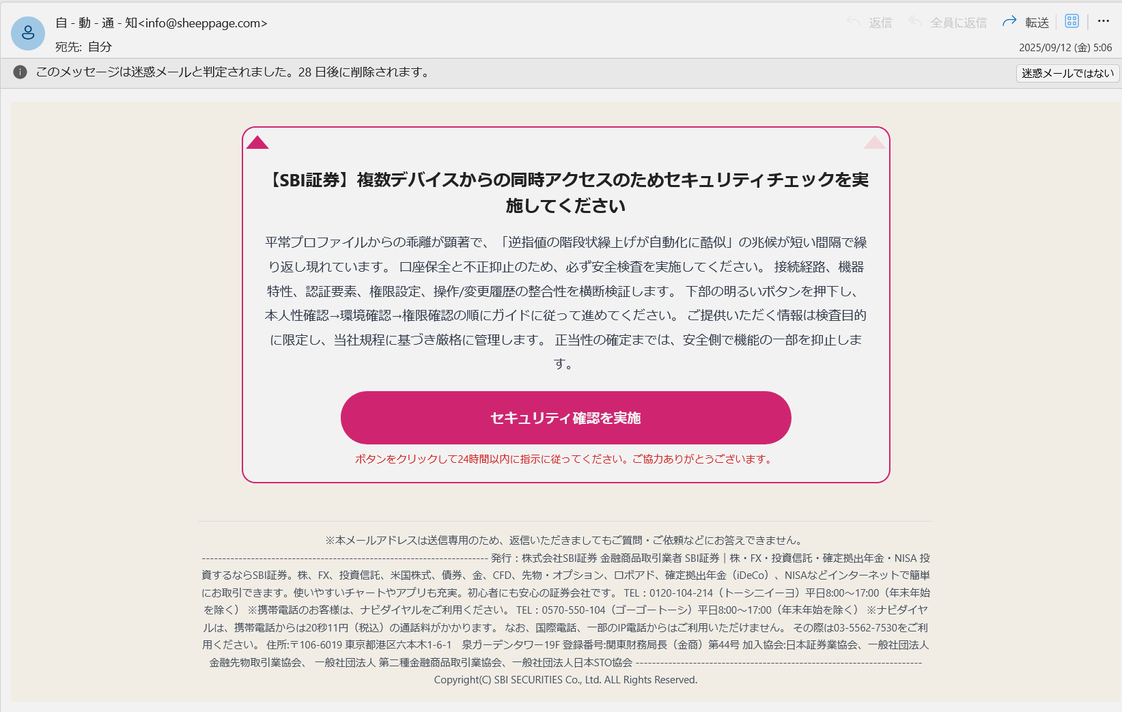This screenshot has width=1122, height=712.
Task: Click the 送信専用 notice line in footer
Action: point(565,541)
